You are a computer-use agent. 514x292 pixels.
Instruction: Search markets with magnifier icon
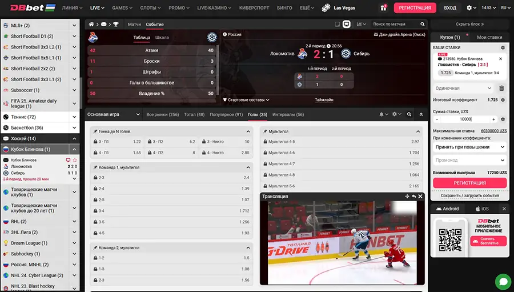tap(409, 114)
